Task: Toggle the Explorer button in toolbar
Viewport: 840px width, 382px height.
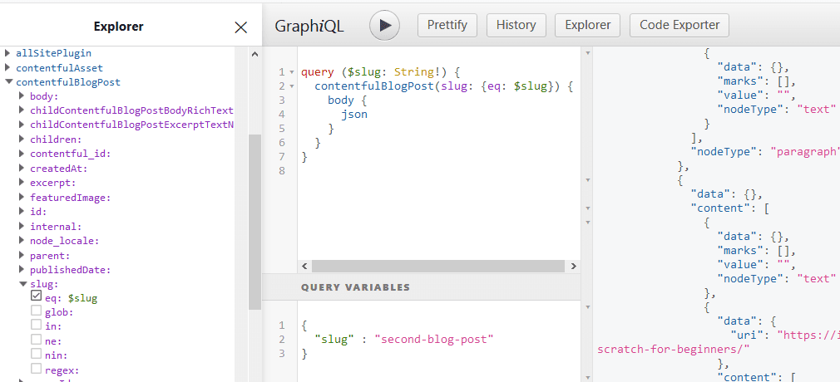Action: (588, 25)
